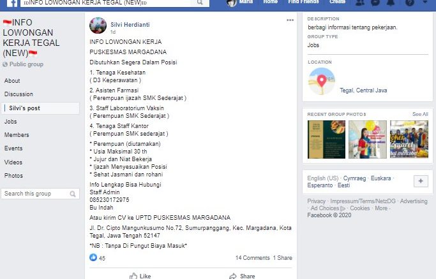Add a language with plus button

tap(421, 181)
